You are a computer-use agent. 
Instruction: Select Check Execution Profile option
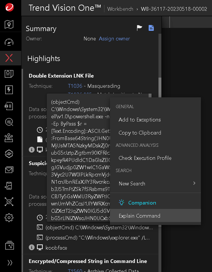tap(145, 158)
